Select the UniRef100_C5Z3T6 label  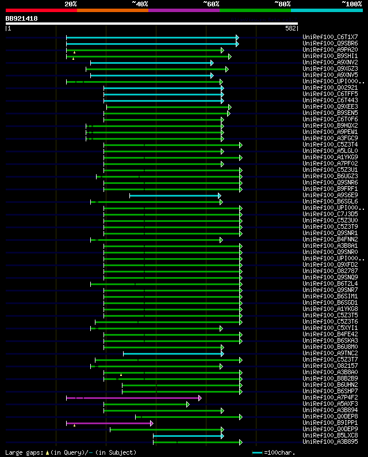[x=330, y=322]
